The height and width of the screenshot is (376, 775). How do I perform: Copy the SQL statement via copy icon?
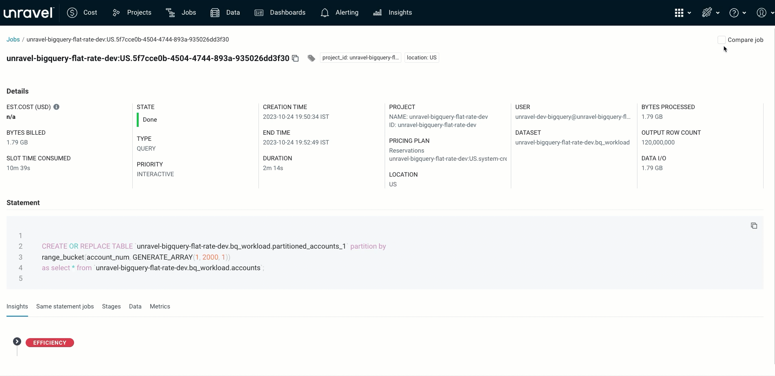coord(753,225)
